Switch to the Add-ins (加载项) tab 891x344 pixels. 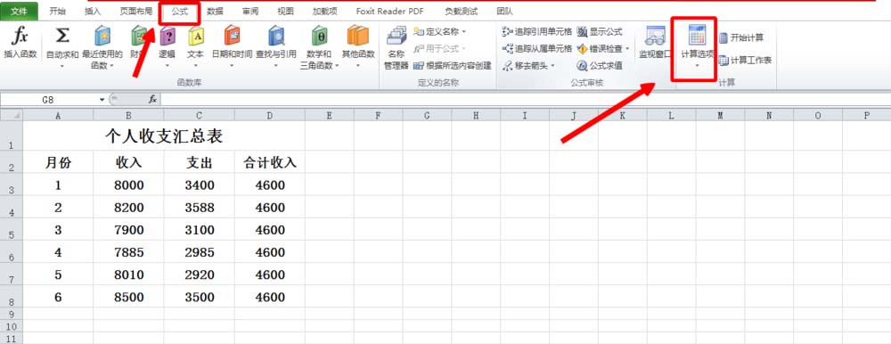click(x=324, y=12)
